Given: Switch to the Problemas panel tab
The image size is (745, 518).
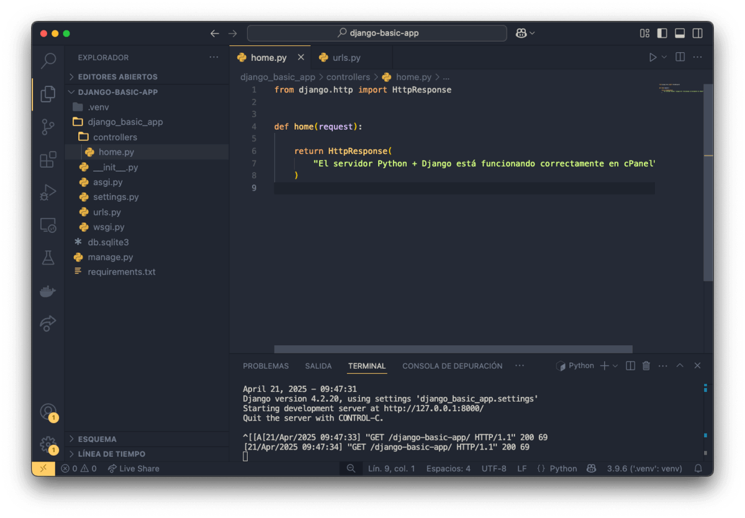Looking at the screenshot, I should [266, 366].
